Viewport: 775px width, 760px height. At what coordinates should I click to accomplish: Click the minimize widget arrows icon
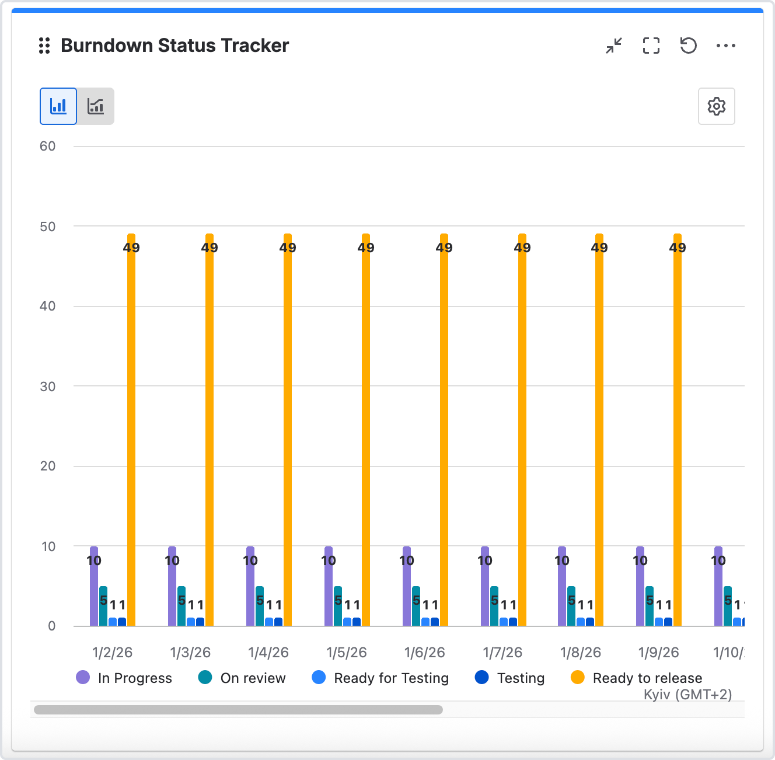click(614, 46)
